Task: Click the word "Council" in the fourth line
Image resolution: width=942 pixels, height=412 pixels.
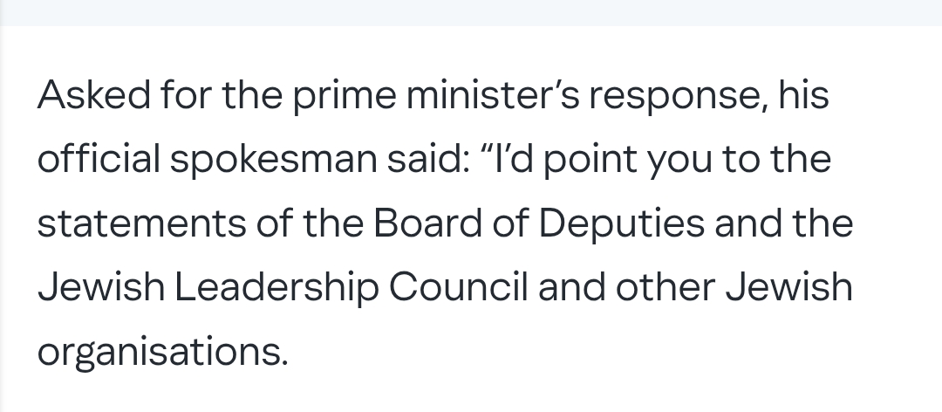Action: pyautogui.click(x=459, y=288)
